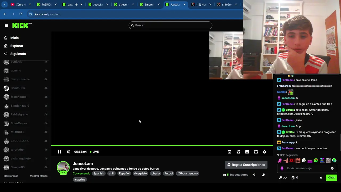Open the tab search dropdown arrow
Image resolution: width=341 pixels, height=192 pixels.
coord(5,5)
